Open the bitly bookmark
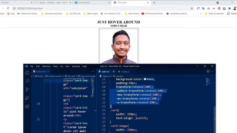This screenshot has height=133, width=237. coord(11,14)
